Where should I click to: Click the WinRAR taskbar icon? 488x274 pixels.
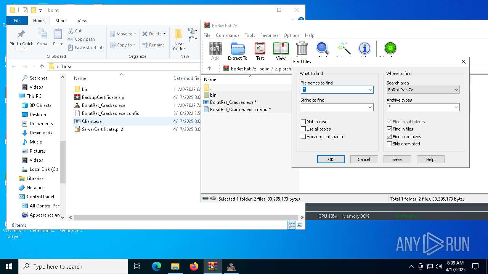[213, 266]
